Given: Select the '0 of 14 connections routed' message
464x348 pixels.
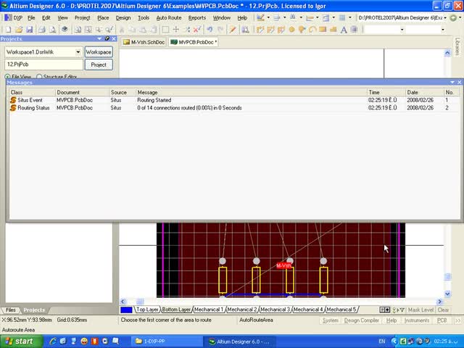Looking at the screenshot, I should [x=233, y=108].
